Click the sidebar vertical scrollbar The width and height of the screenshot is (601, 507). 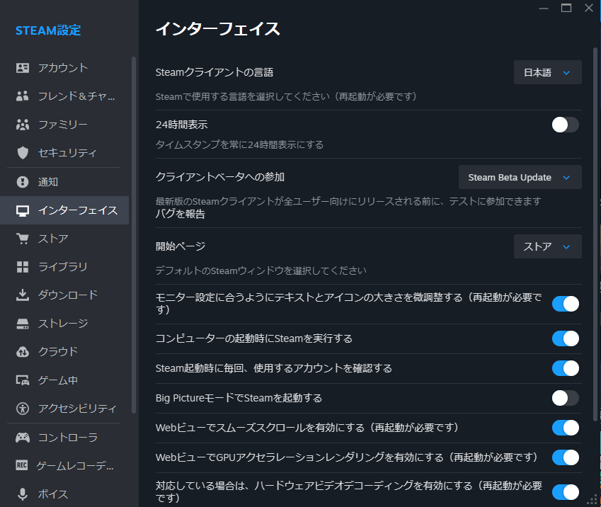134,234
